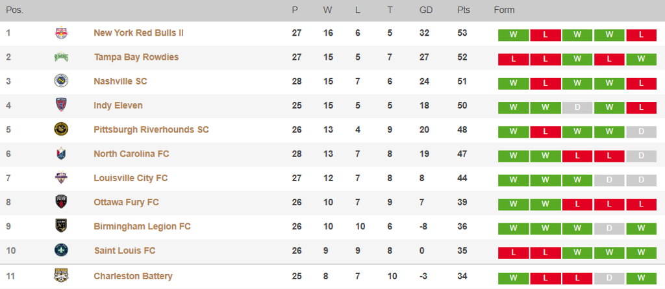Click the Form column header
665x289 pixels.
[x=504, y=10]
